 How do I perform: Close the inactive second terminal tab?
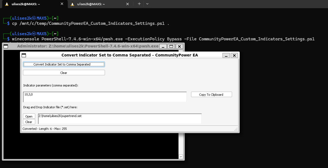click(127, 4)
